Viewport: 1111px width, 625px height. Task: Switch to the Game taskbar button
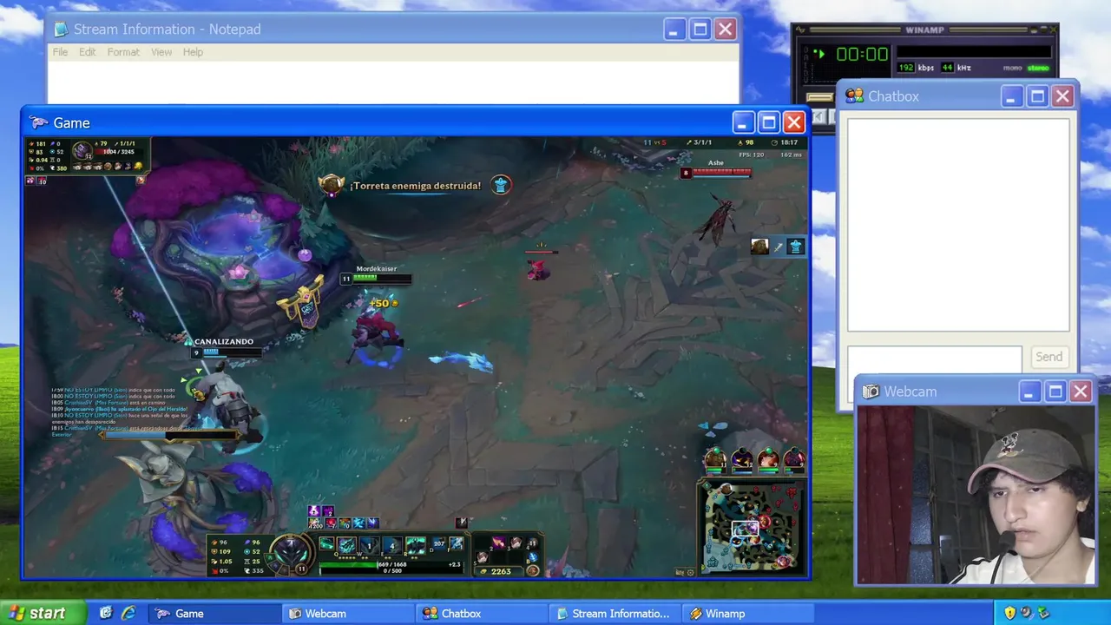point(214,614)
